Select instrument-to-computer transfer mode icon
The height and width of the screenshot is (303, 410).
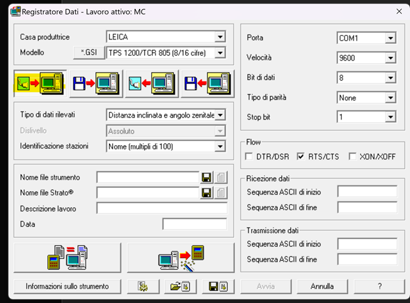point(40,83)
